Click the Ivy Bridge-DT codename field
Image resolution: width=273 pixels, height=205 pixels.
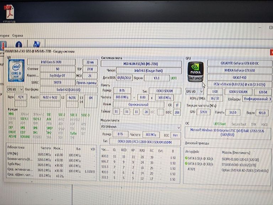[58, 76]
